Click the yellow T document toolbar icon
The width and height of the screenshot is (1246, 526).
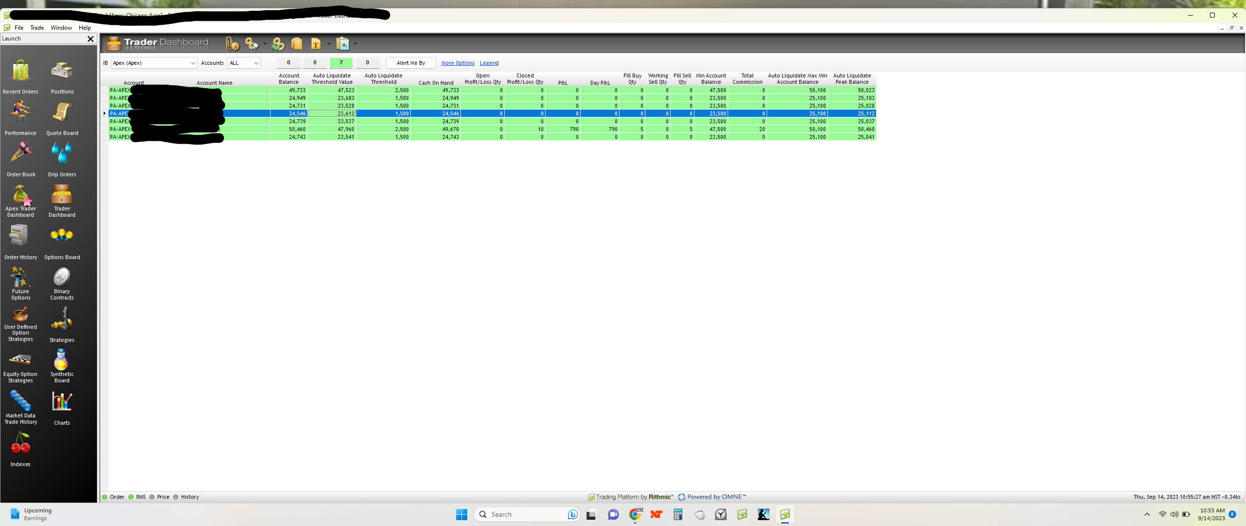316,44
